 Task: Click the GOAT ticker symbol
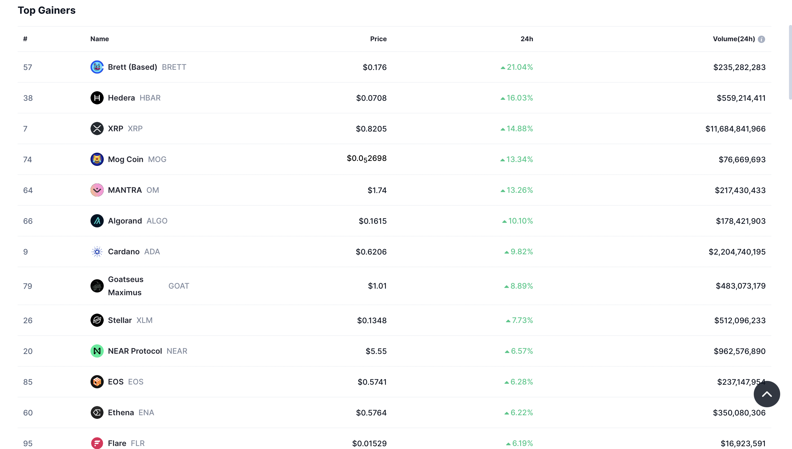(x=179, y=286)
